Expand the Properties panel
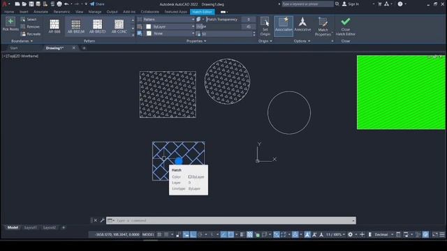The width and height of the screenshot is (447, 251). tap(196, 41)
